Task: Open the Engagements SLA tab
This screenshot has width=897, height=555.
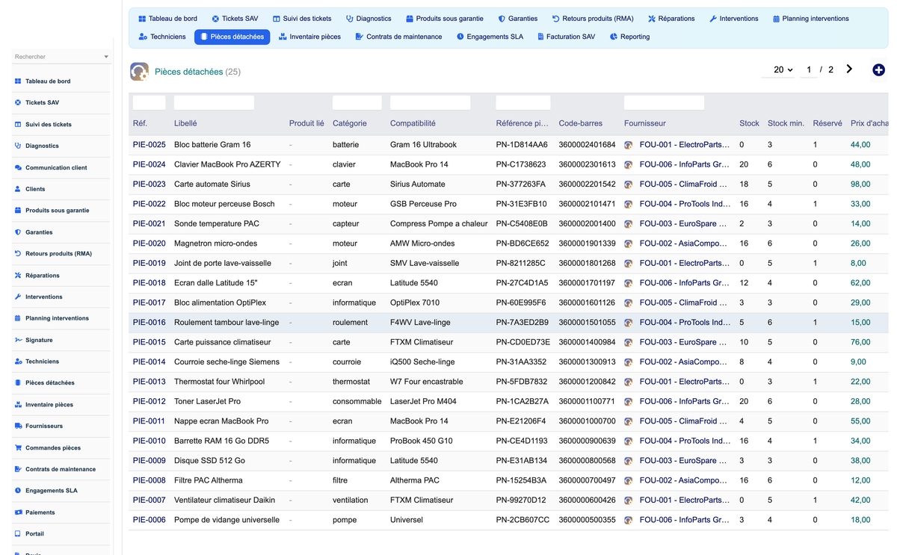Action: [x=490, y=37]
